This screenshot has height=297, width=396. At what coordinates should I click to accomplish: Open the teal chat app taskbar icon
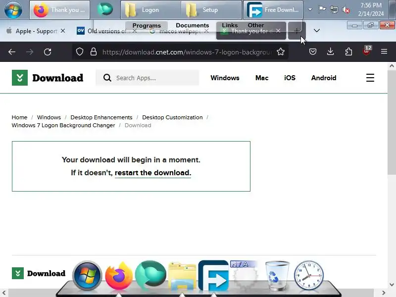pyautogui.click(x=105, y=9)
